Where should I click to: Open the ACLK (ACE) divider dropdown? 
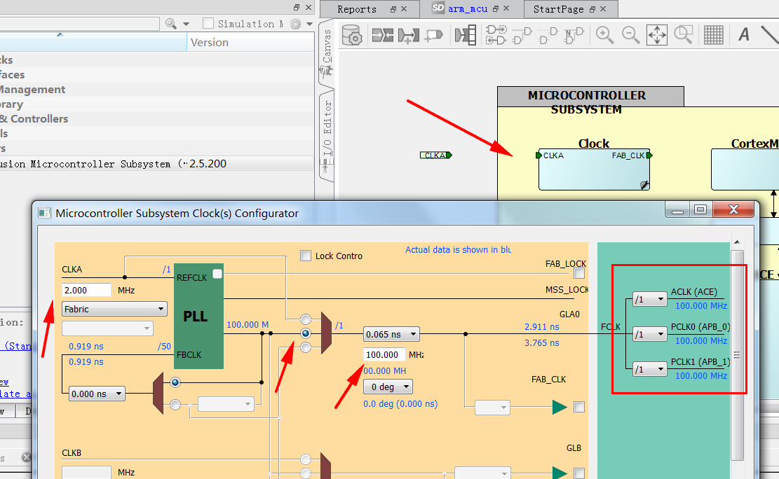(649, 299)
